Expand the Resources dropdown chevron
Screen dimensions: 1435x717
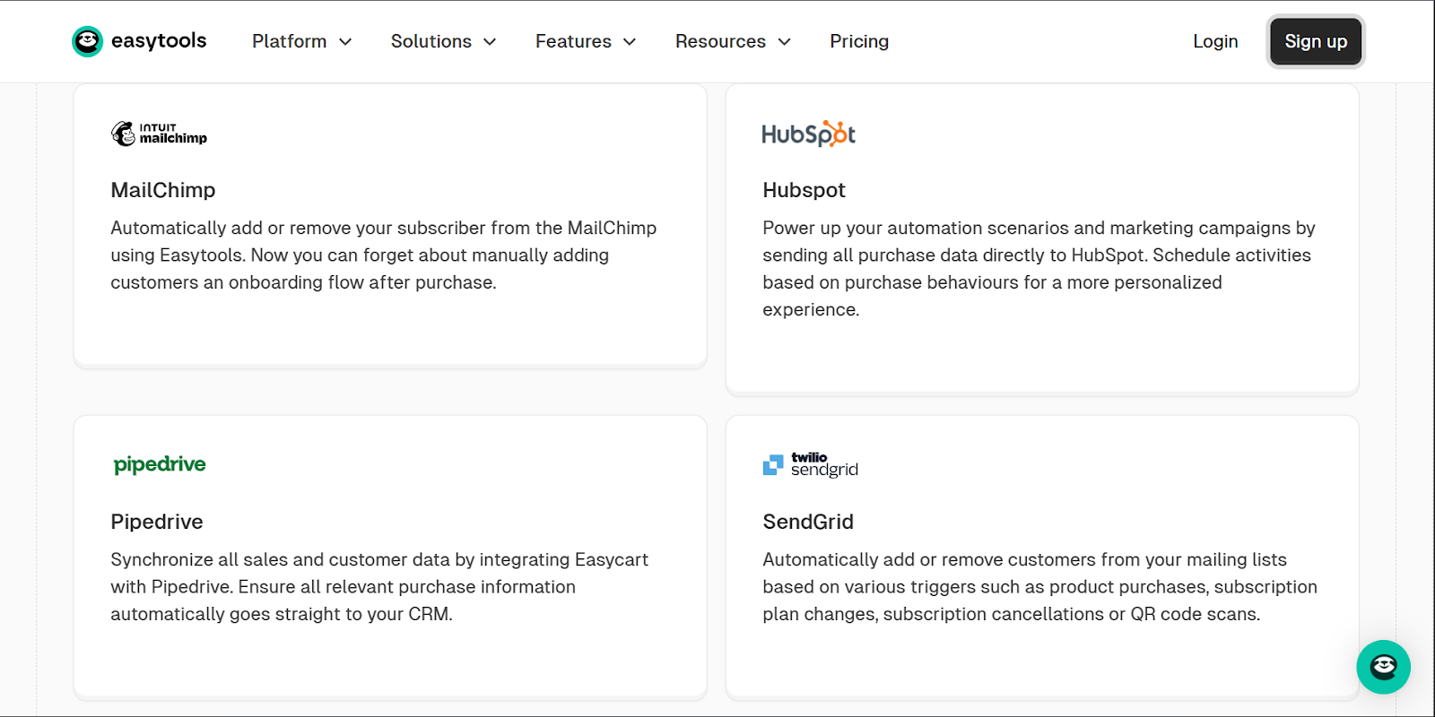tap(785, 42)
